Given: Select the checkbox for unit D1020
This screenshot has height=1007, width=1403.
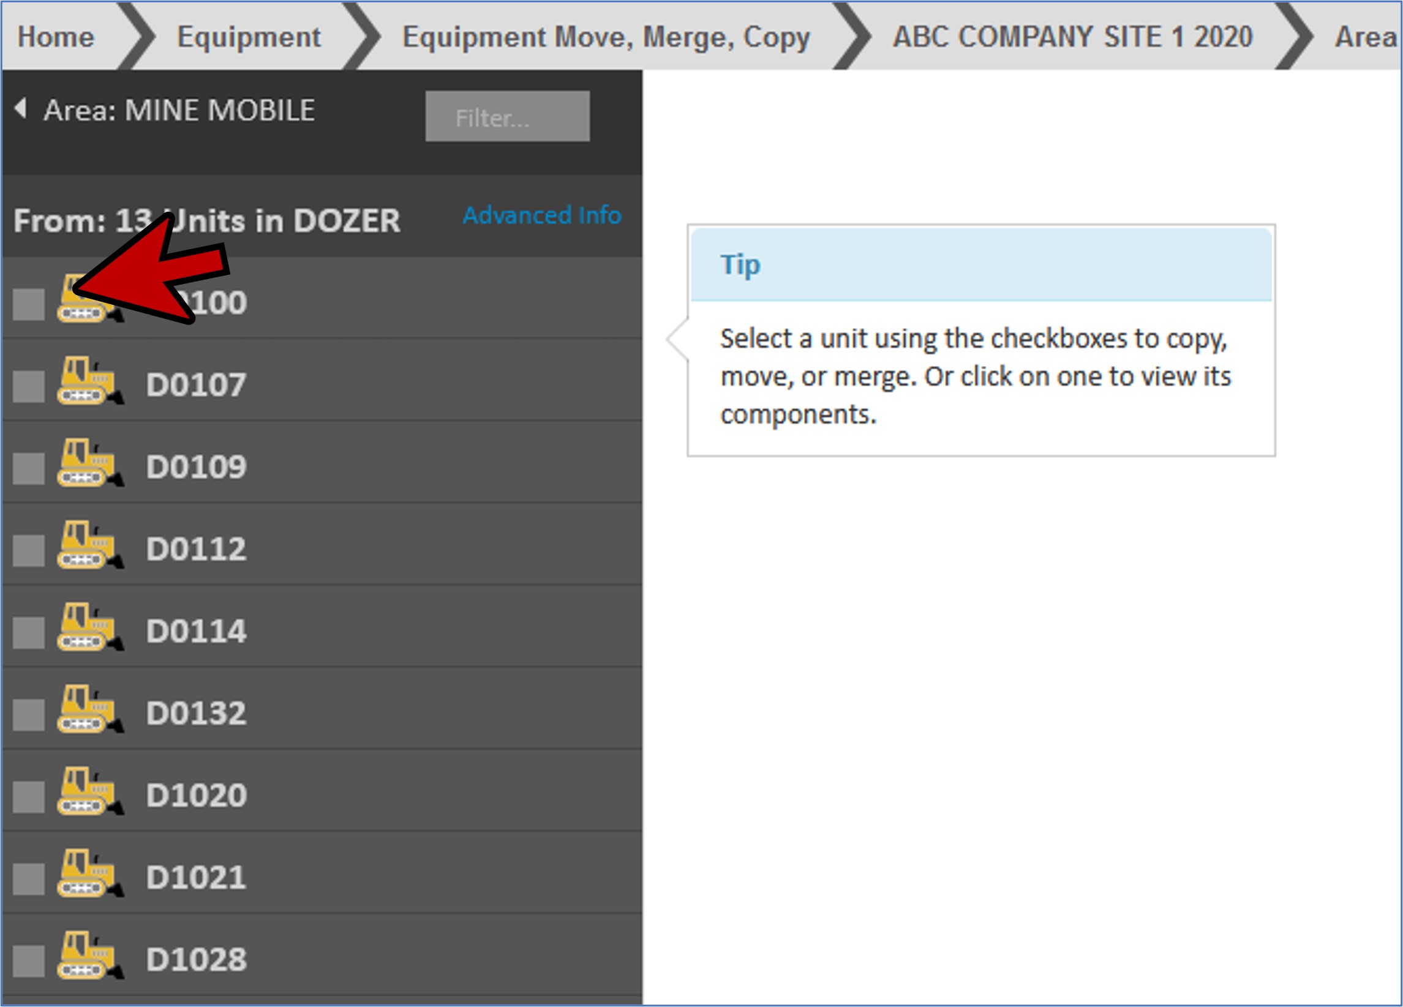Looking at the screenshot, I should coord(28,797).
